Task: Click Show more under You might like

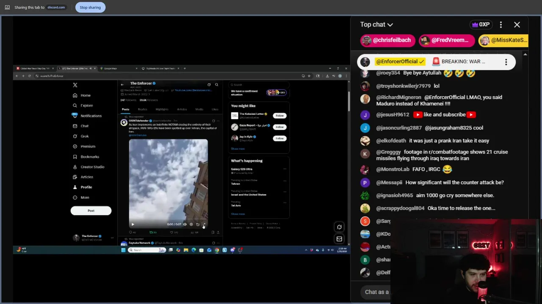Action: 238,149
